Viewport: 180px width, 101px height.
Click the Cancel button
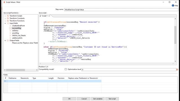click(84, 99)
